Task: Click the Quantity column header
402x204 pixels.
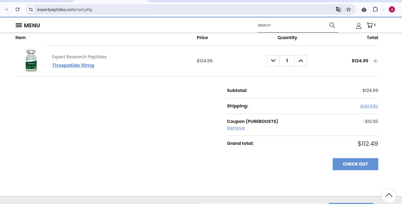Action: 287,38
